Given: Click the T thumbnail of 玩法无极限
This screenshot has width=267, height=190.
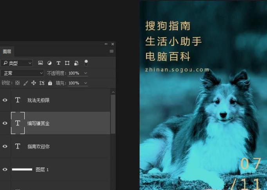Looking at the screenshot, I should 18,100.
